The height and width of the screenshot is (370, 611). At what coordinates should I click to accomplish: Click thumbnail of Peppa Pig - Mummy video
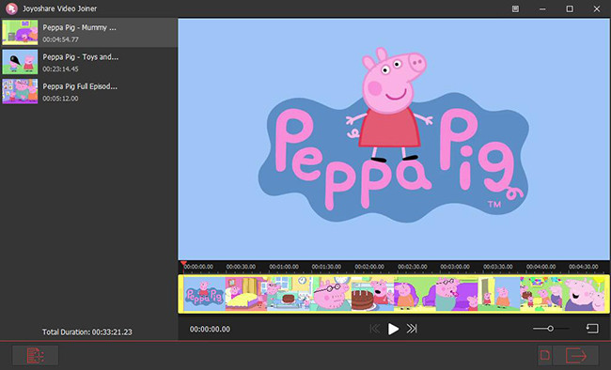click(20, 33)
